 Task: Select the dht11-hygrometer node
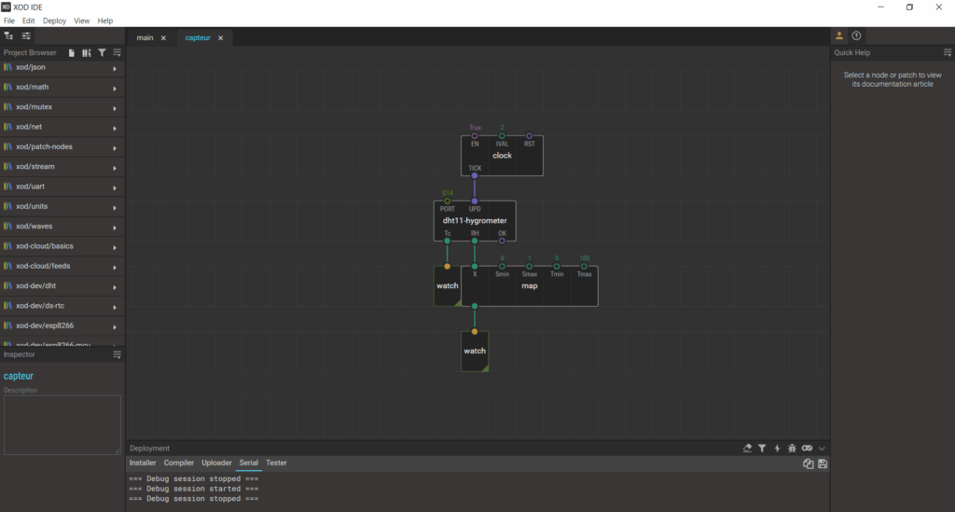[475, 221]
